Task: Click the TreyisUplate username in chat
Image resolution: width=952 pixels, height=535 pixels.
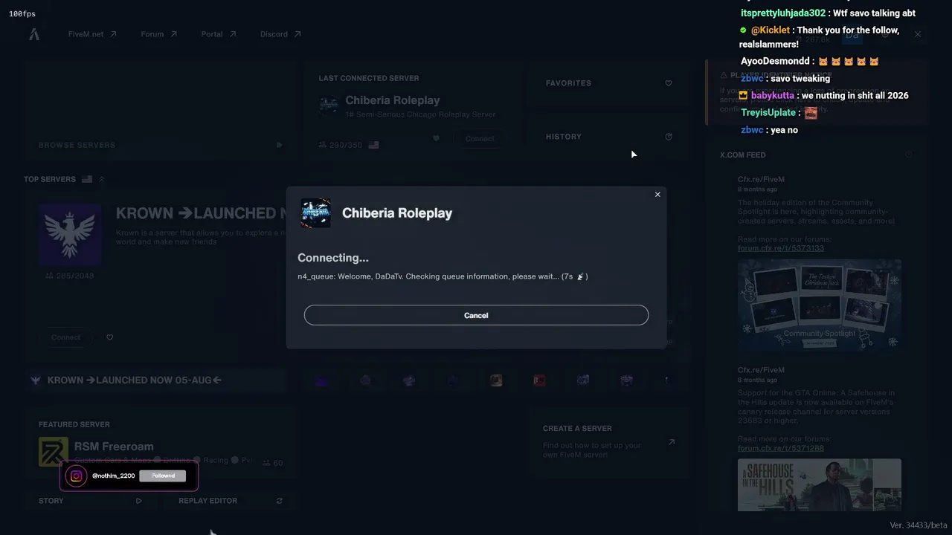Action: click(x=768, y=113)
